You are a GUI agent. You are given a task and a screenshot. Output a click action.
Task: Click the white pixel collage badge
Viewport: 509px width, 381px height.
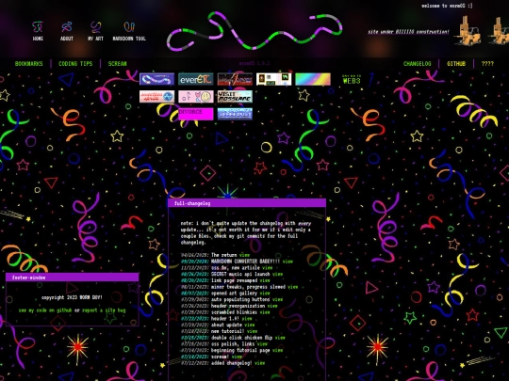click(x=273, y=79)
